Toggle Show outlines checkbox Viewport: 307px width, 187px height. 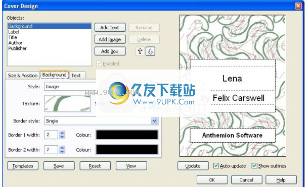point(254,166)
